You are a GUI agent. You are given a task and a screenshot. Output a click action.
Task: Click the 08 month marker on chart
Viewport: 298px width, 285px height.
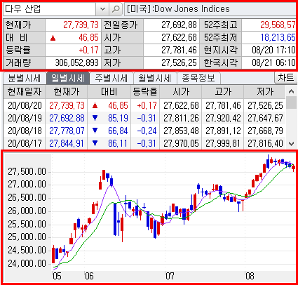[x=250, y=276]
